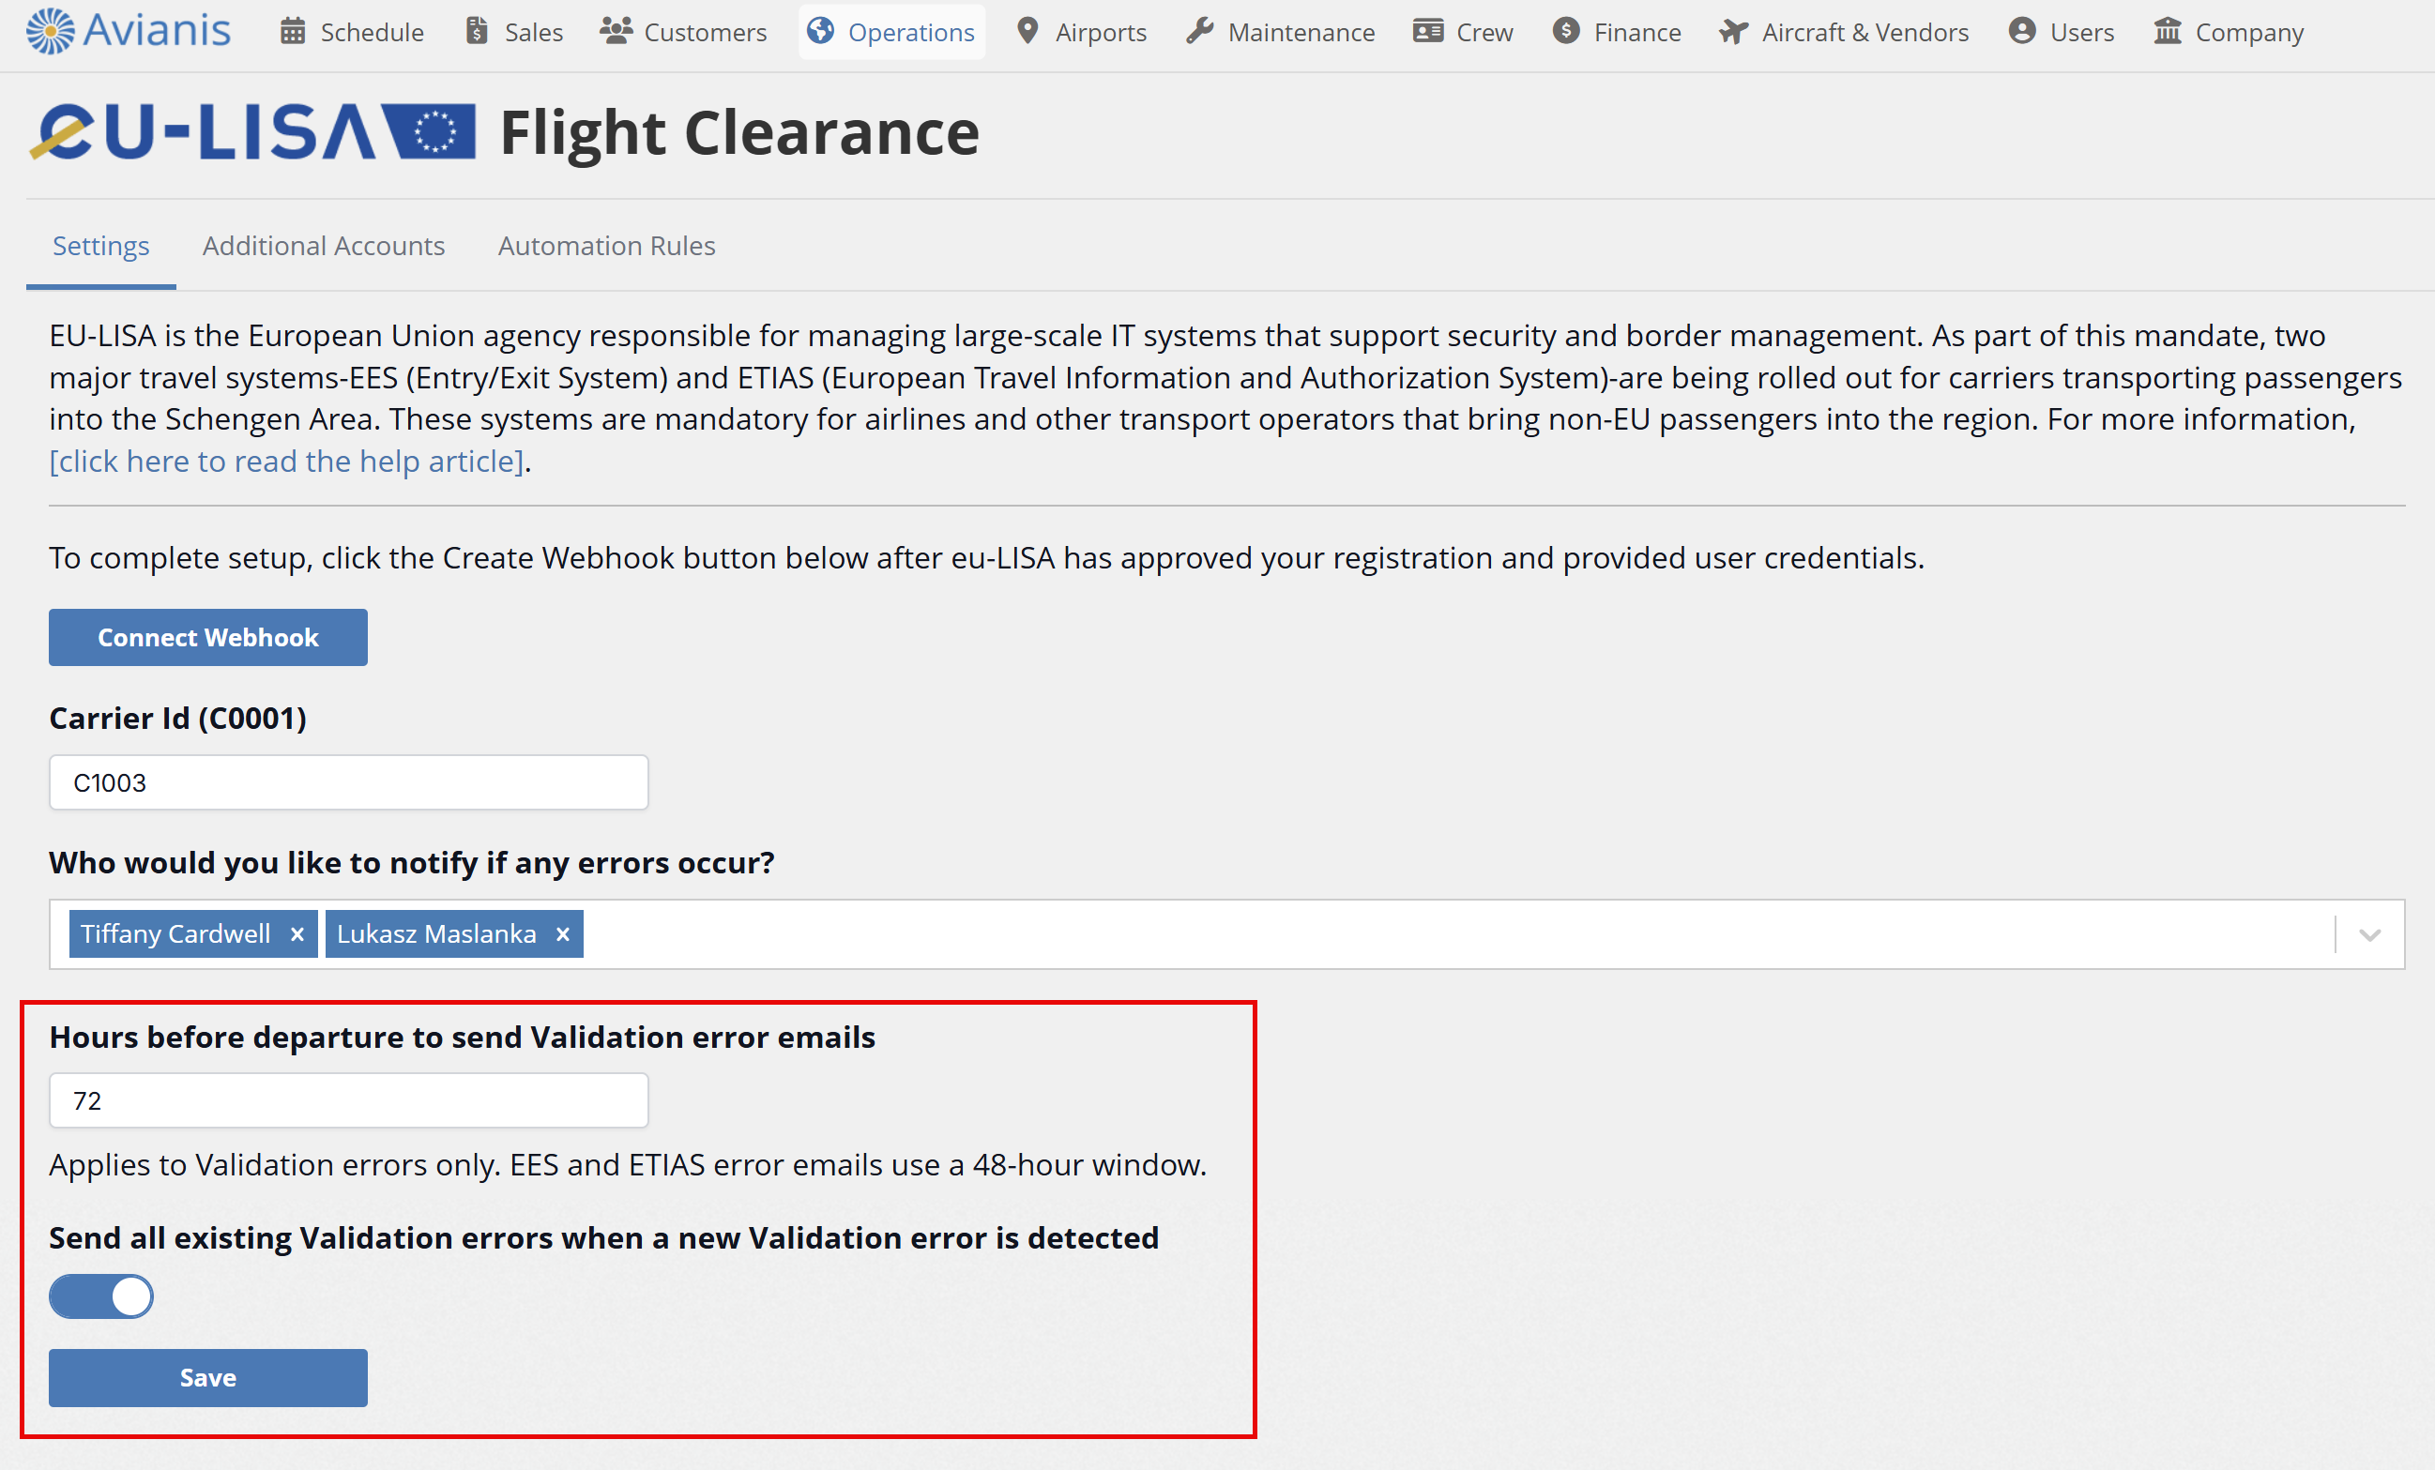Click the Sales receipt icon
Viewport: 2435px width, 1470px height.
478,32
